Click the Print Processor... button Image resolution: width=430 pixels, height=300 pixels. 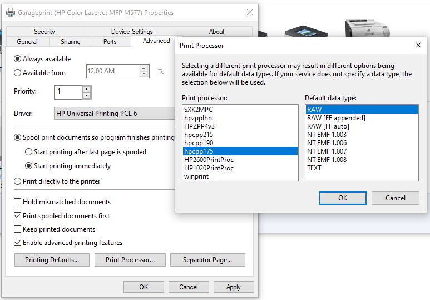(130, 260)
